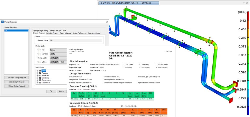
Task: Close the Design Requests dialog
Action: (107, 22)
